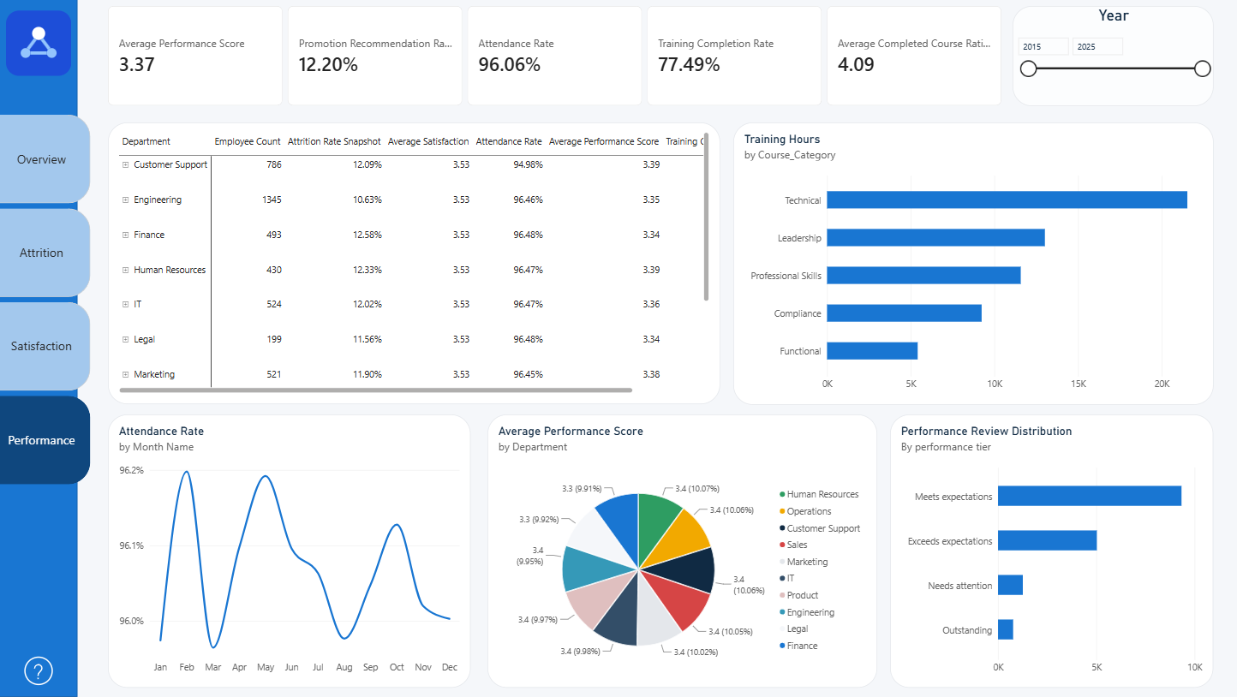Click Customer Support attrition 12.09% cell
This screenshot has width=1237, height=697.
coord(367,164)
